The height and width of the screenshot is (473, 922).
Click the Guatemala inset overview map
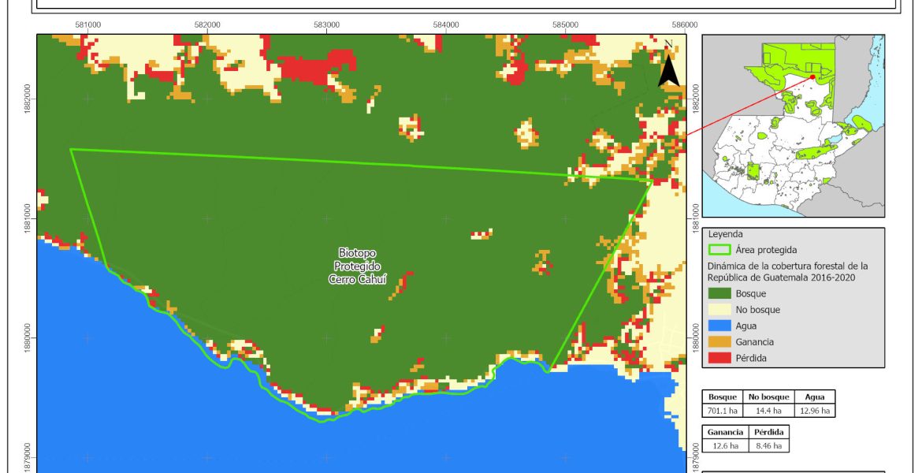click(793, 125)
